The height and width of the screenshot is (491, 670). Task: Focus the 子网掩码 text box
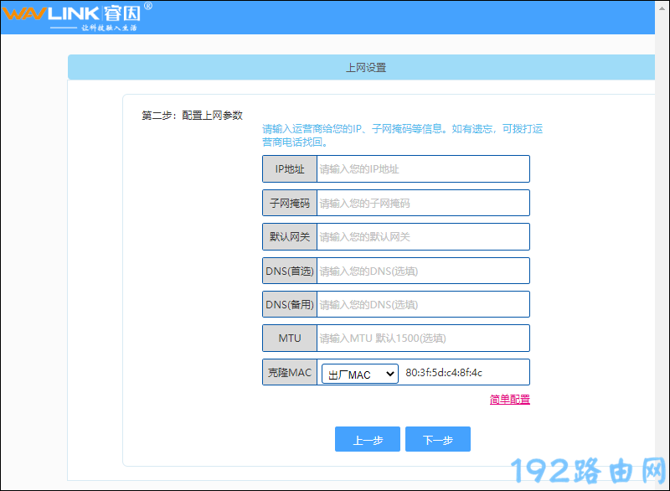pos(422,204)
